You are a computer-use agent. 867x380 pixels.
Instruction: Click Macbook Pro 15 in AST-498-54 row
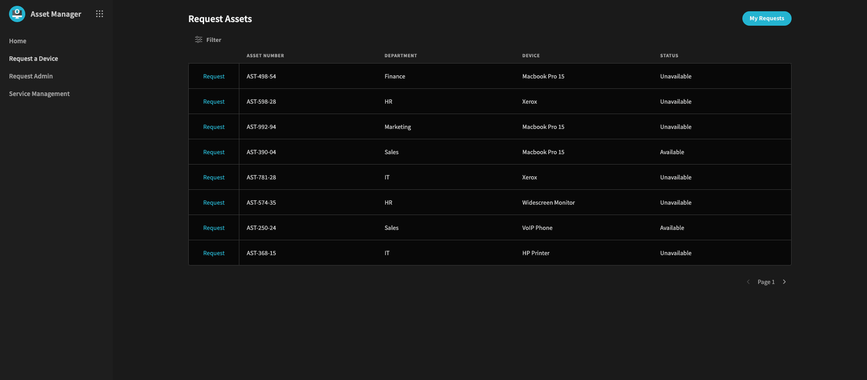click(543, 76)
